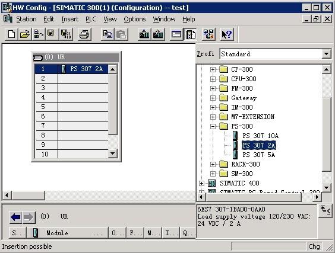This screenshot has height=253, width=335.
Task: Open the Profile Standard dropdown
Action: pyautogui.click(x=326, y=54)
